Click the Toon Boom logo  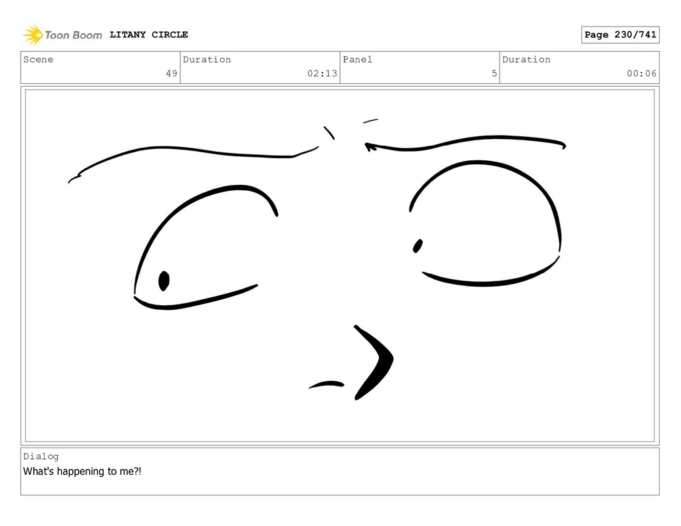pos(63,35)
